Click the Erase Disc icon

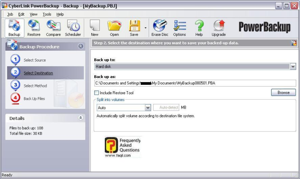coord(160,28)
